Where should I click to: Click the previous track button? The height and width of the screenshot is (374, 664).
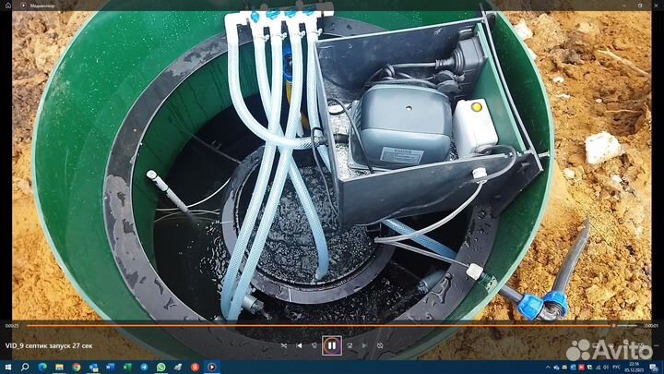[299, 346]
